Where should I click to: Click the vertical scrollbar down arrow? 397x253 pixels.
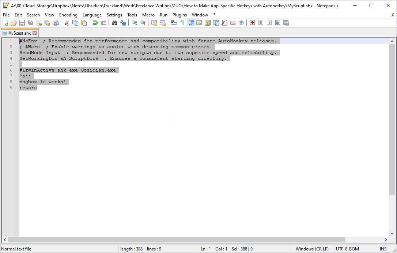coord(392,234)
